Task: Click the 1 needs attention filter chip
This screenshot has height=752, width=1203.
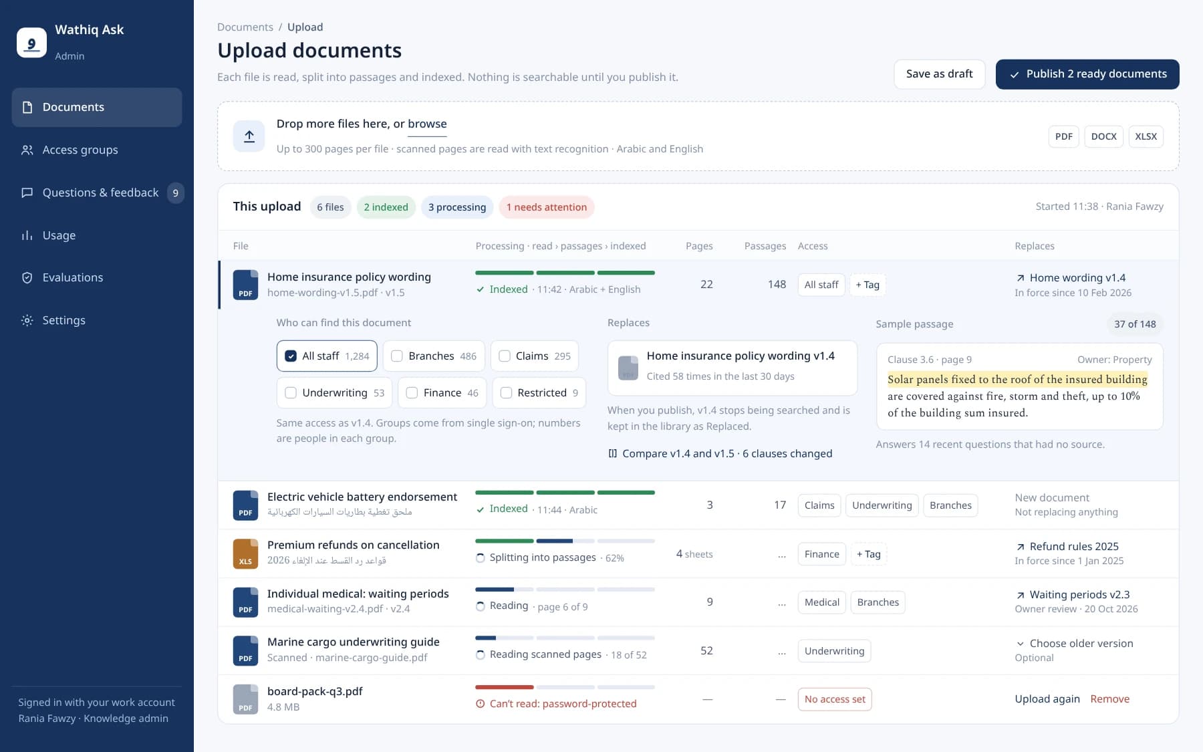Action: coord(546,207)
